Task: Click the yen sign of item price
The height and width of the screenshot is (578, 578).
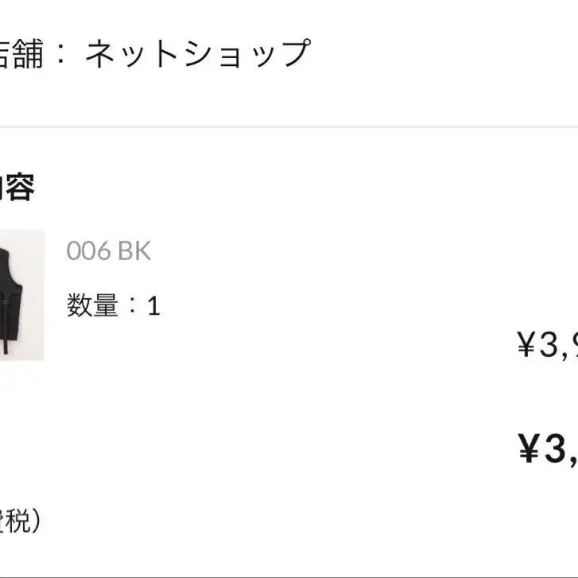Action: point(527,344)
